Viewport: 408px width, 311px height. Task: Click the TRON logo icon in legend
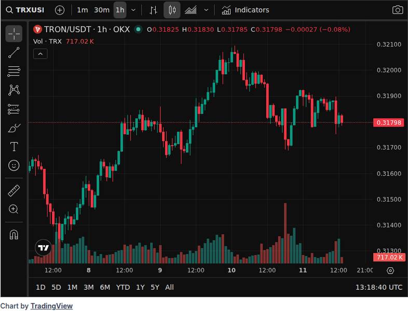coord(37,30)
